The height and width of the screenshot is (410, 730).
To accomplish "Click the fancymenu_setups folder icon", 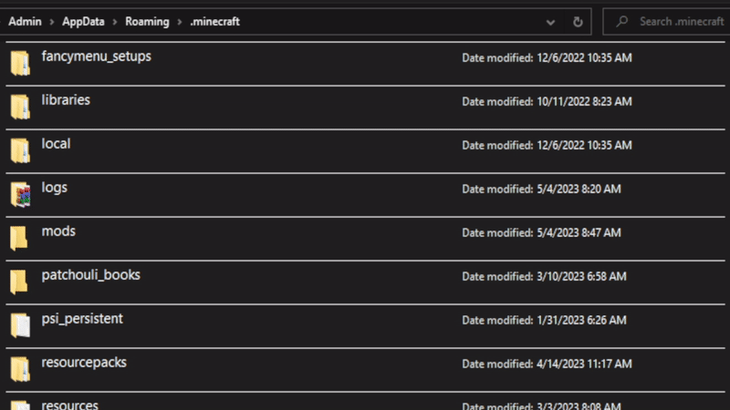I will [20, 63].
